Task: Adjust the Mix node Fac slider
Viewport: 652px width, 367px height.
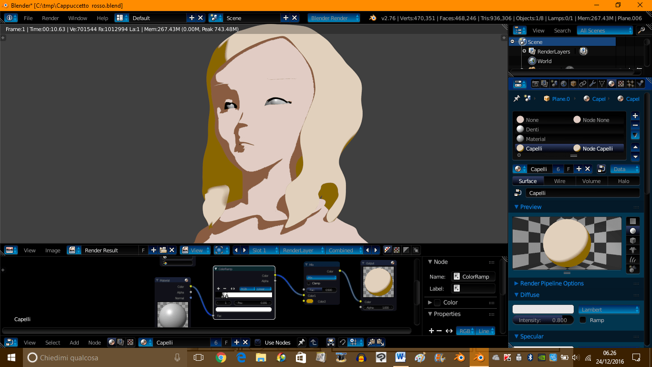Action: (x=322, y=290)
